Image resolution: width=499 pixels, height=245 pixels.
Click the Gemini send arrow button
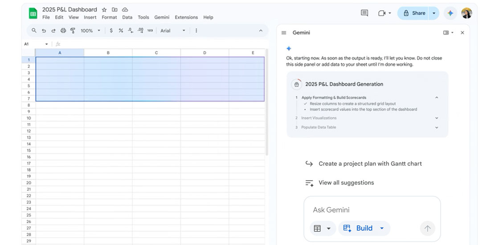click(427, 228)
